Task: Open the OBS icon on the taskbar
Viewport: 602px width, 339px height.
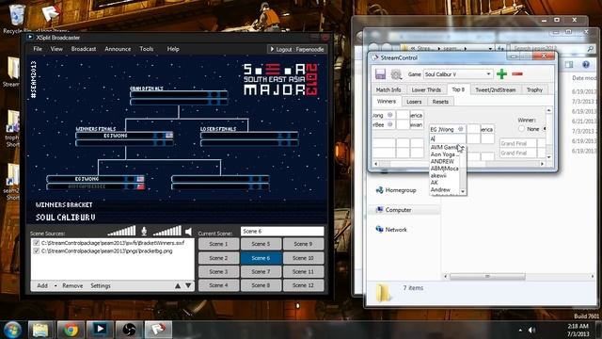Action: point(130,330)
